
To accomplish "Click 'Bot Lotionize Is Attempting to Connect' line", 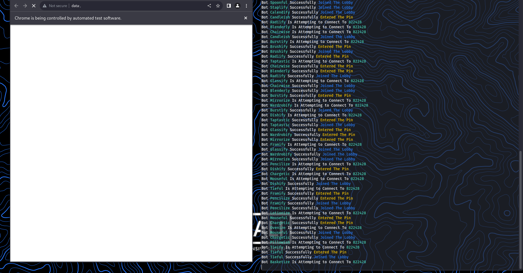I will pos(314,213).
